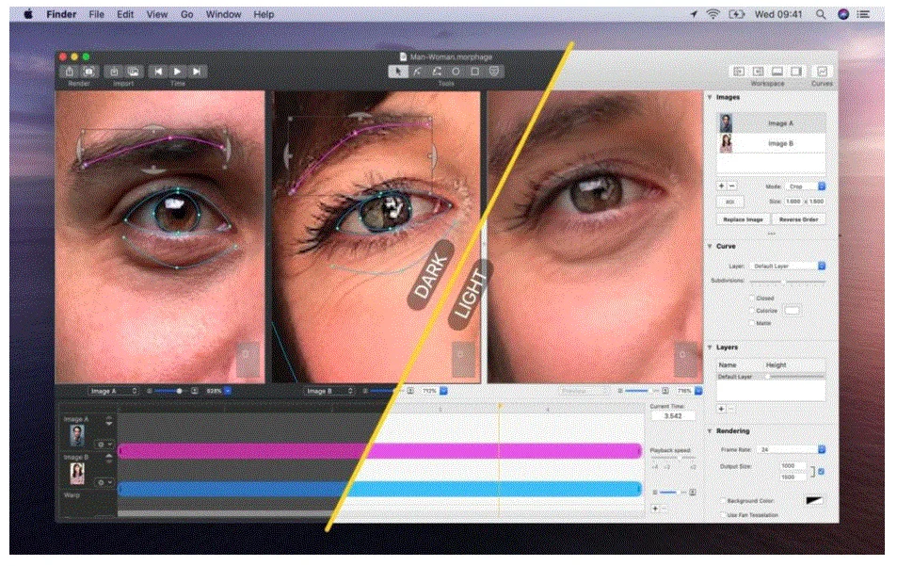Viewport: 897px width, 566px height.
Task: Select Image A in Images list
Action: pos(771,123)
